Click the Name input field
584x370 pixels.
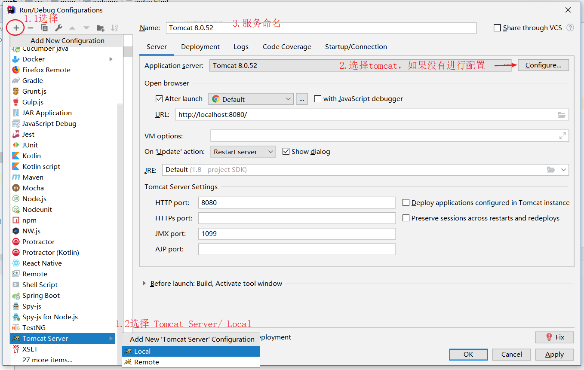321,28
